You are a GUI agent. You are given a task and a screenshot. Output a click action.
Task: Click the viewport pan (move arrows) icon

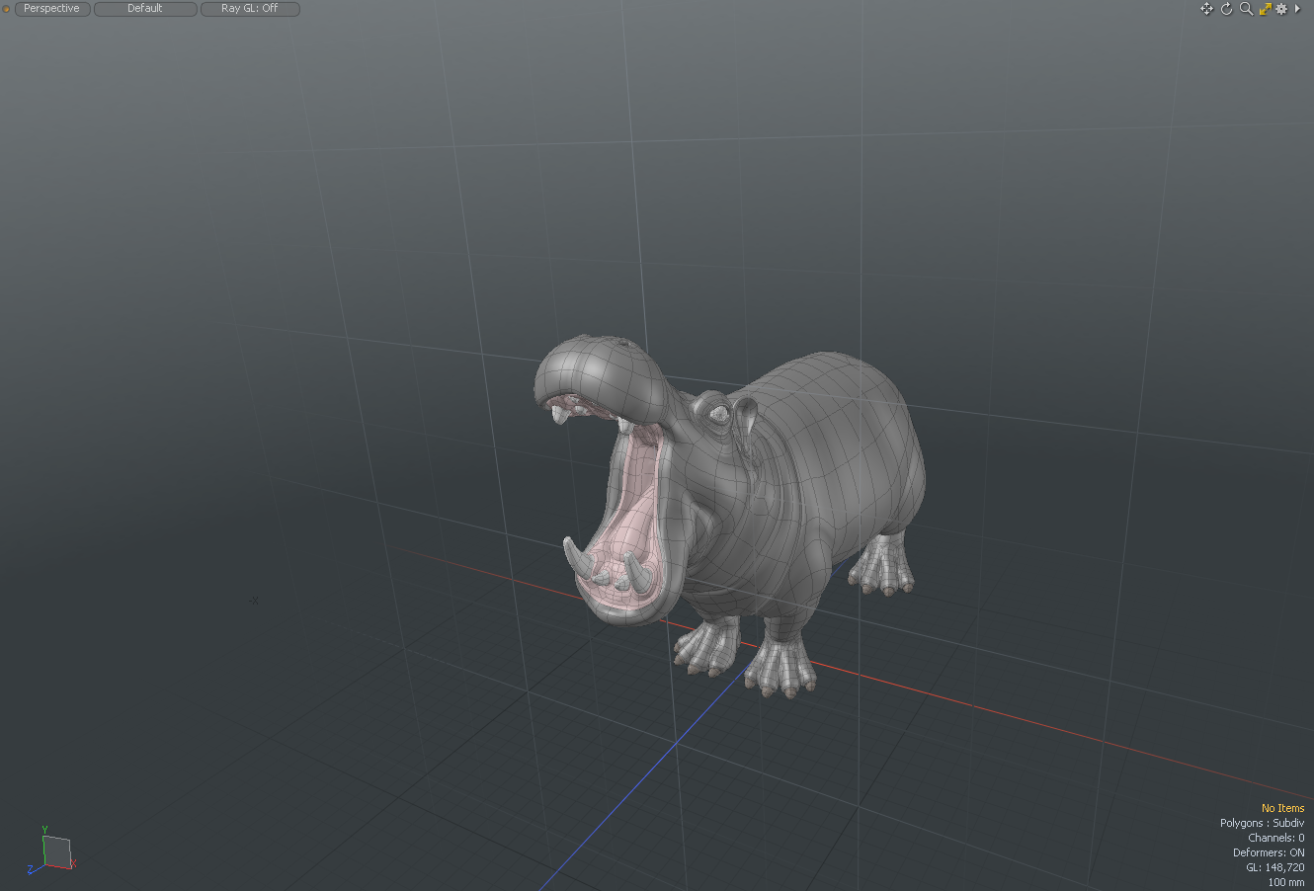(1206, 9)
